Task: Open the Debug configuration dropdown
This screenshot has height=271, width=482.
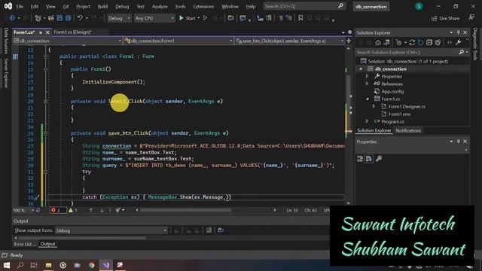Action: tap(119, 18)
